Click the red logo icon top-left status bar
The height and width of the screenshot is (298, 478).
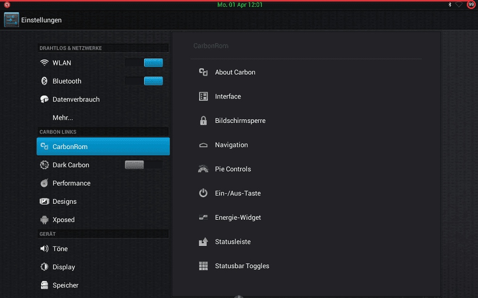(7, 5)
